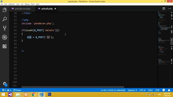Open the Debug view in activity bar
This screenshot has height=97, width=173.
tap(5, 37)
